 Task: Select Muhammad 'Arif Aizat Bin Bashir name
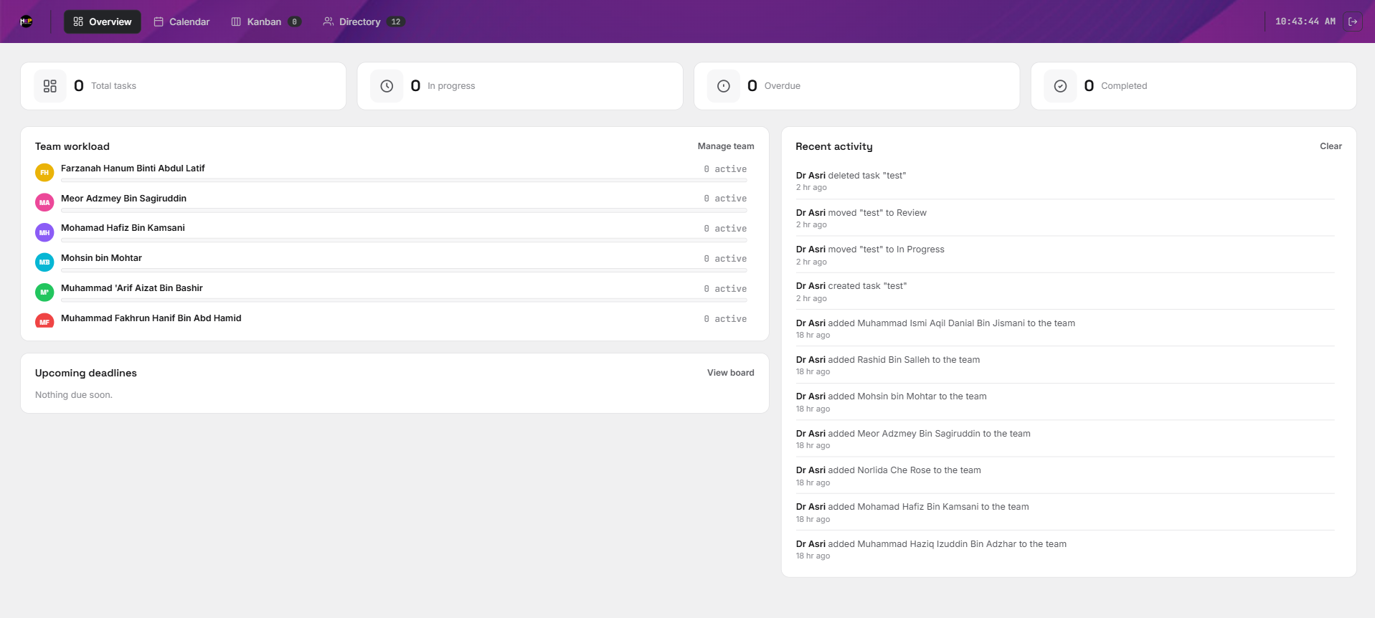pyautogui.click(x=132, y=288)
